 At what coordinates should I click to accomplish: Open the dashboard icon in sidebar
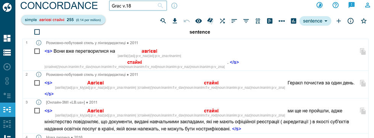[x=7, y=38]
